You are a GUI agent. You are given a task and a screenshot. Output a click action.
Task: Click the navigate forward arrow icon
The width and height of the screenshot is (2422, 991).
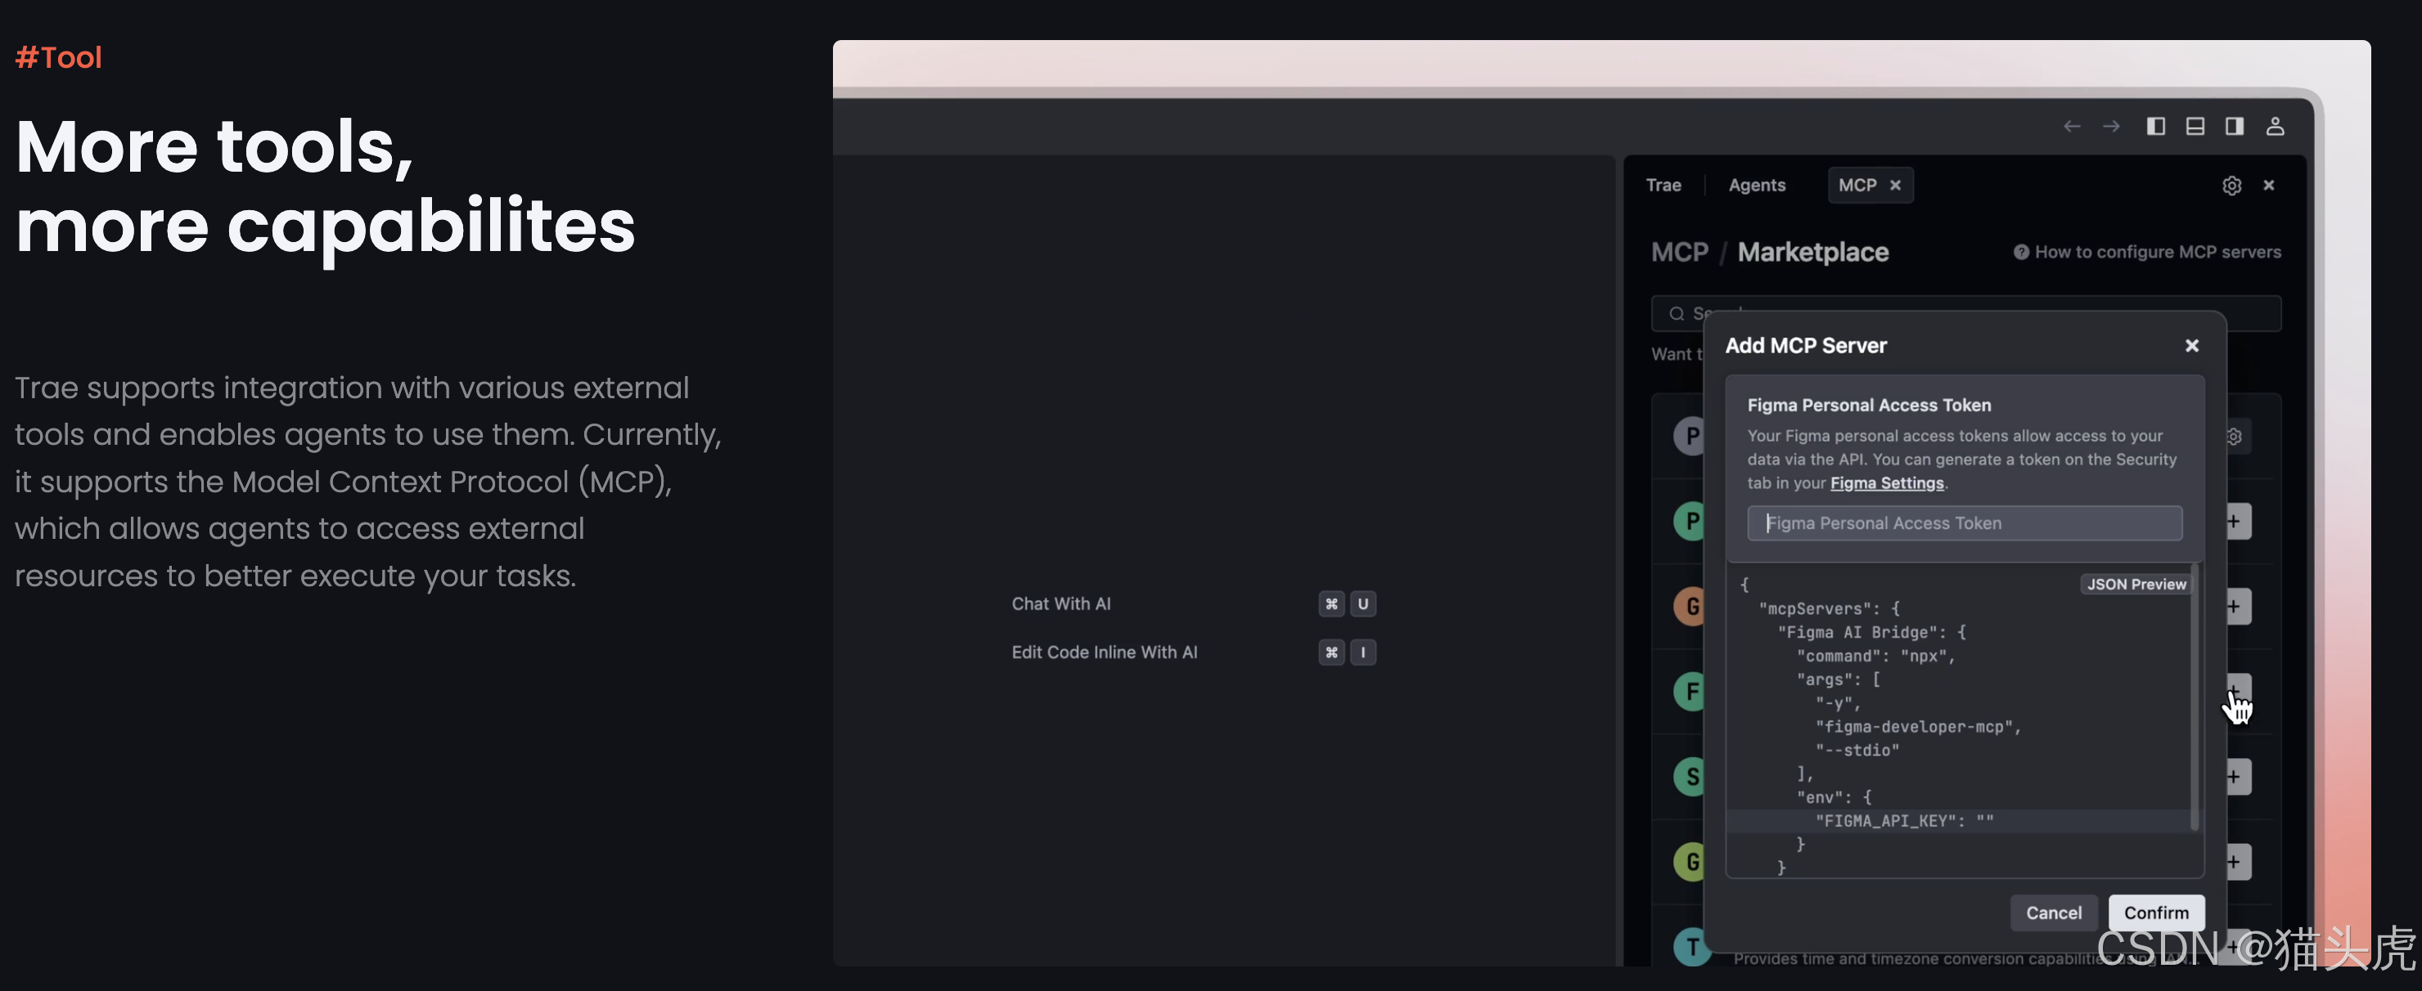tap(2111, 126)
